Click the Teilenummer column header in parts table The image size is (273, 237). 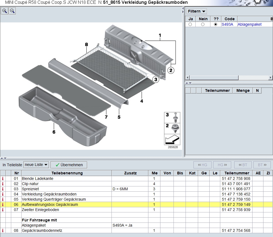pos(237,173)
